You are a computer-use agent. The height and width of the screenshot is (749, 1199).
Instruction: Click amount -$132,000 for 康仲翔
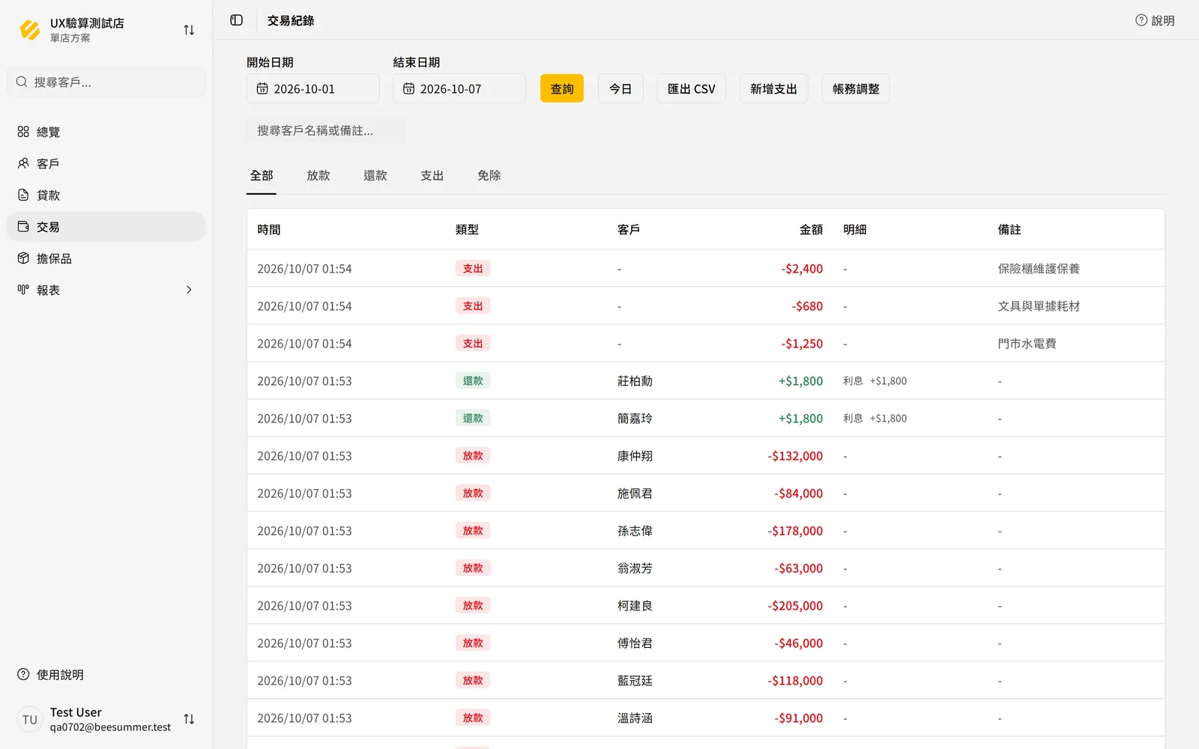(x=795, y=456)
